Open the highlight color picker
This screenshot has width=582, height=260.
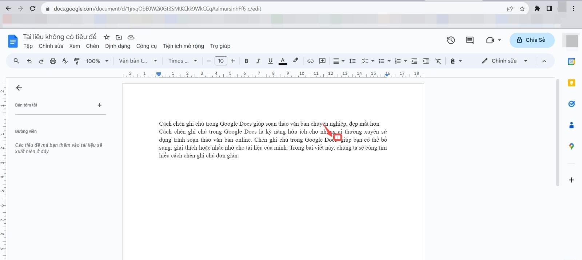tap(295, 61)
